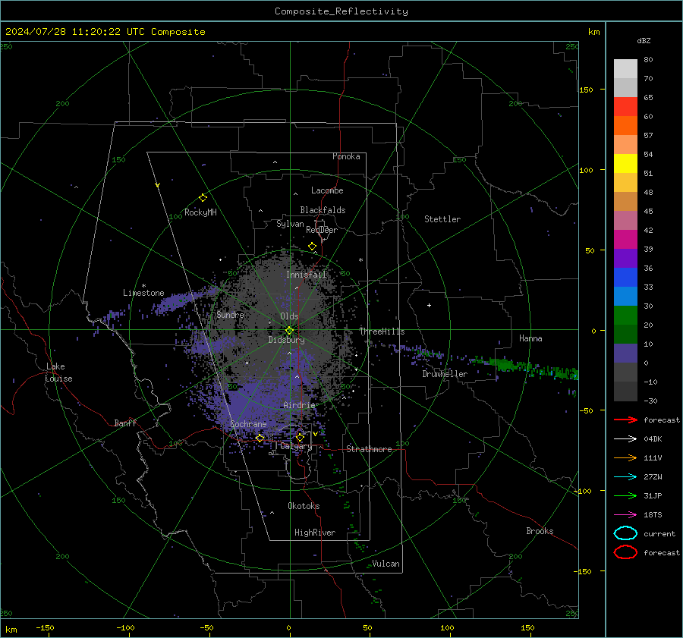Screen dimensions: 683x638
Task: Click the Innisfail map label
Action: [307, 275]
